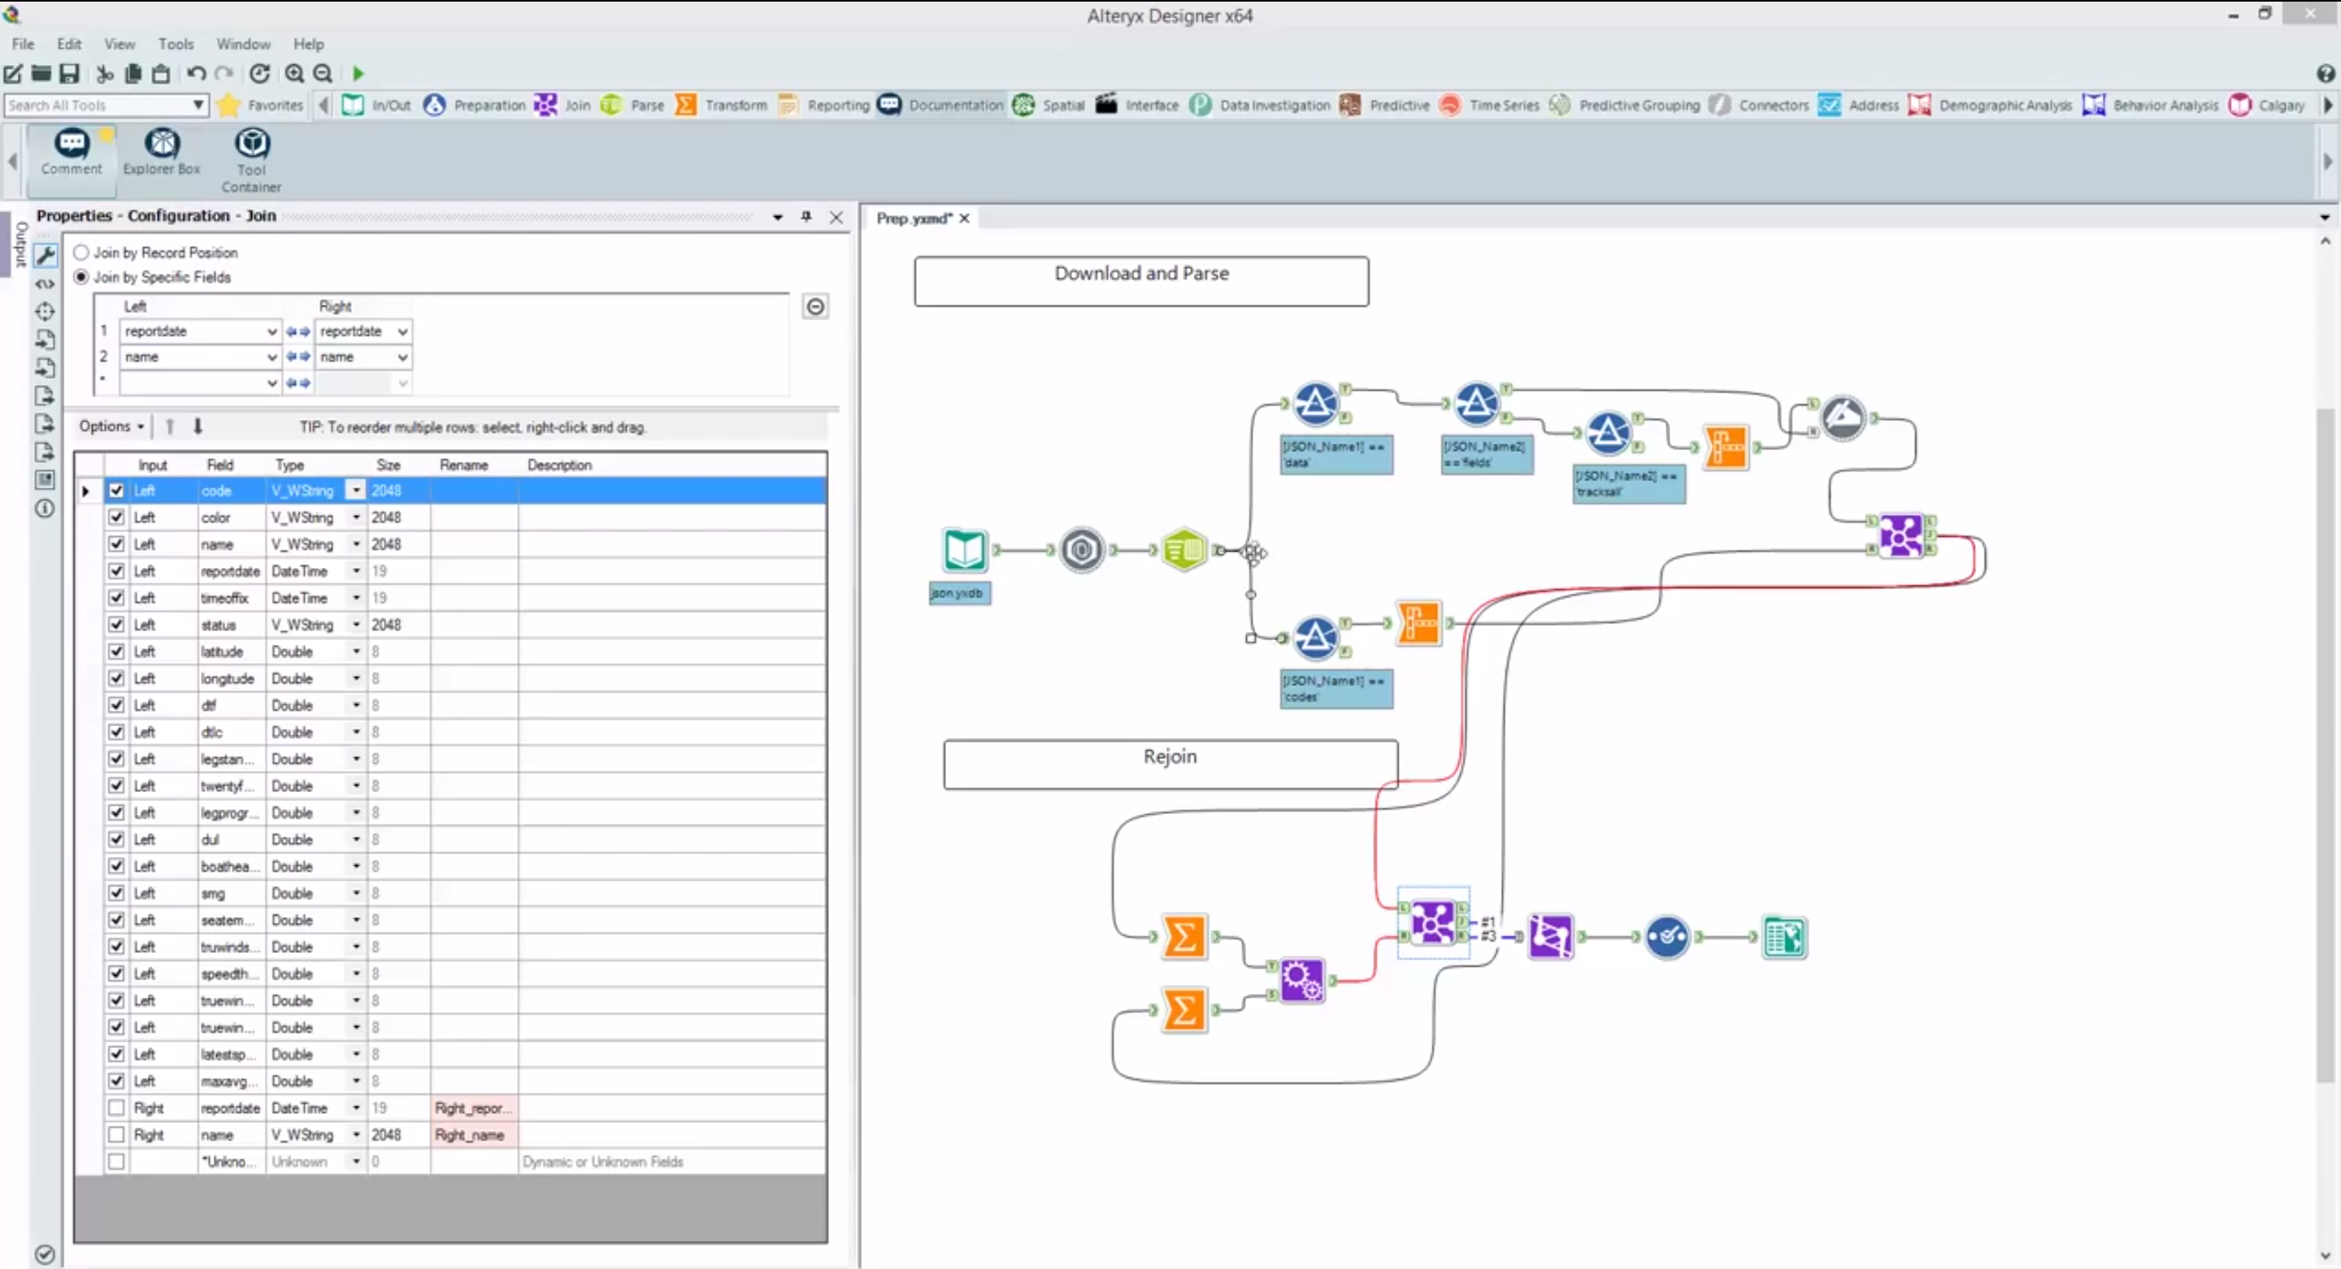Select the Join by Record Position radio button

[81, 253]
